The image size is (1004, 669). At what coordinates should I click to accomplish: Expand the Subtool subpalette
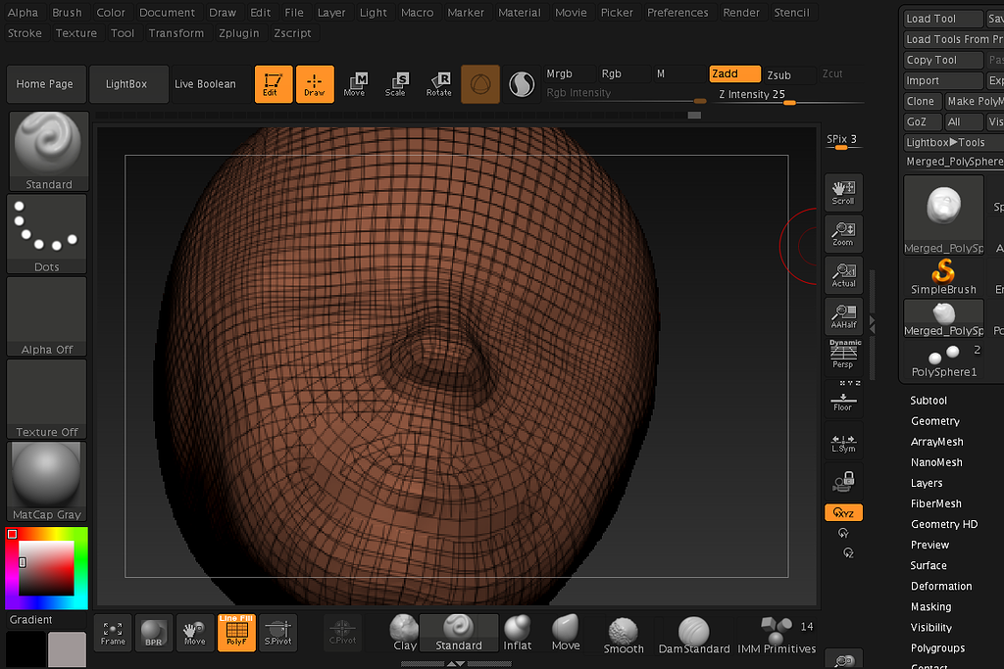(929, 400)
